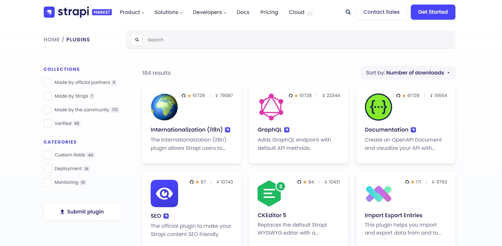Image resolution: width=502 pixels, height=246 pixels.
Task: Click GitHub icon on Internationalization card
Action: click(x=184, y=96)
